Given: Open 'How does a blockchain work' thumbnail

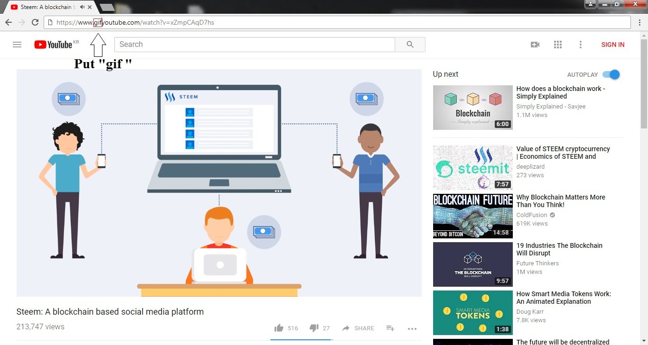Looking at the screenshot, I should [473, 108].
